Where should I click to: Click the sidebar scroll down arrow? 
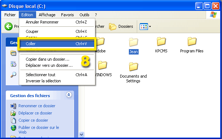coord(82,134)
